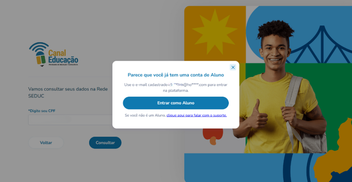This screenshot has width=352, height=182.
Task: Click the pencil-and-wifi emblem of the logo
Action: [x=39, y=54]
